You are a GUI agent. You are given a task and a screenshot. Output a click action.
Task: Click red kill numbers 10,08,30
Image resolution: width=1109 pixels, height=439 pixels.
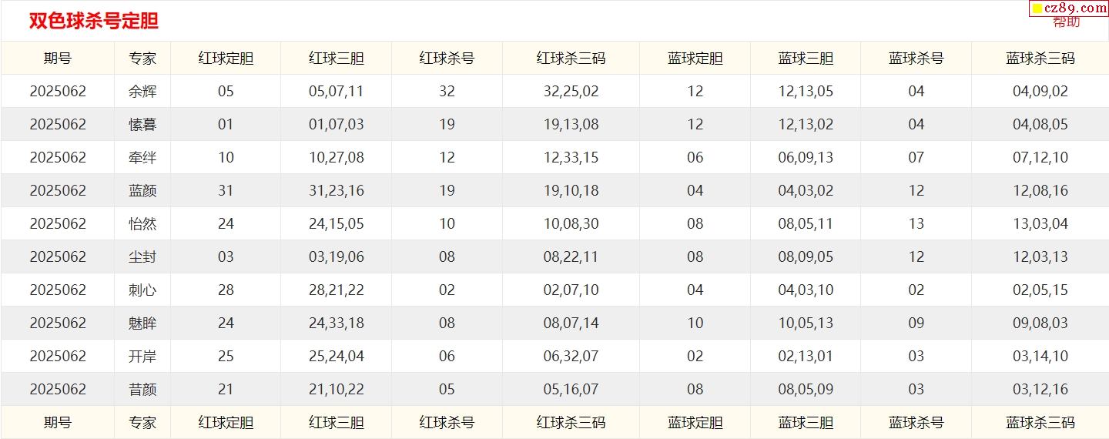(571, 224)
